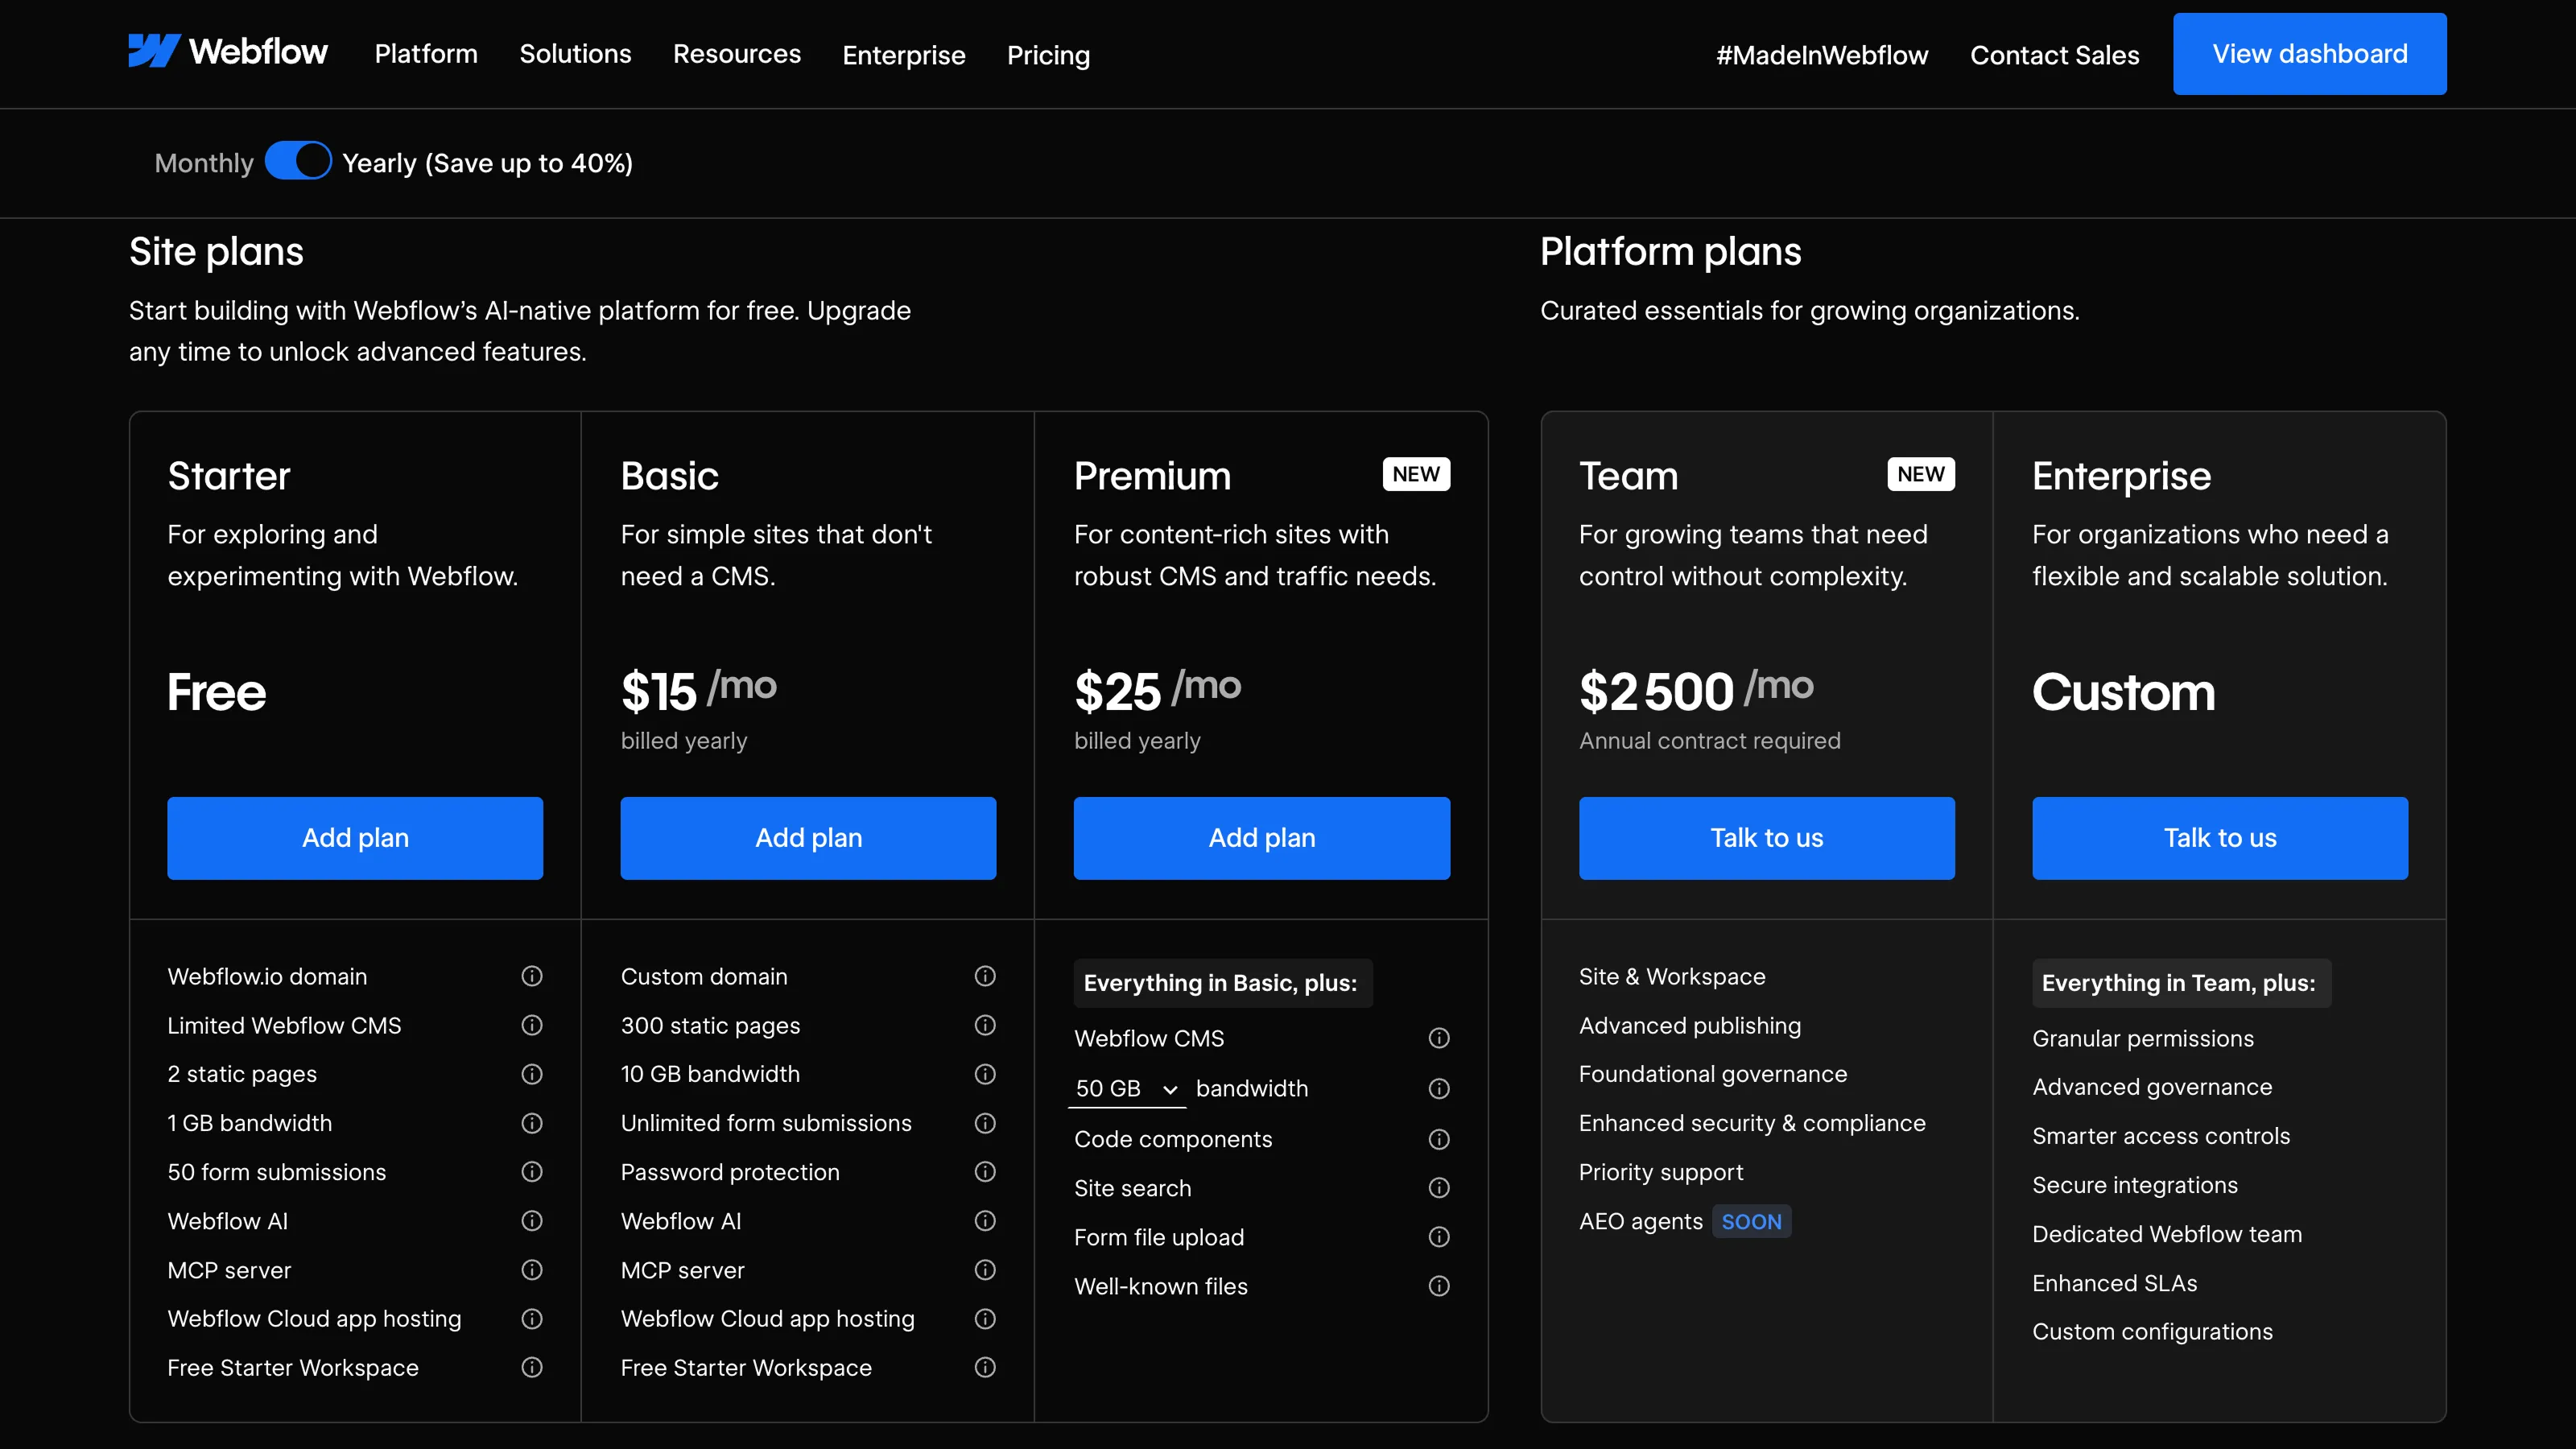Toggle the Monthly/Yearly billing switch
Screen dimensions: 2576x1449
click(298, 161)
